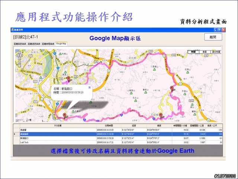Click time interval cell 26.87
This screenshot has height=179, width=238.
[180, 138]
